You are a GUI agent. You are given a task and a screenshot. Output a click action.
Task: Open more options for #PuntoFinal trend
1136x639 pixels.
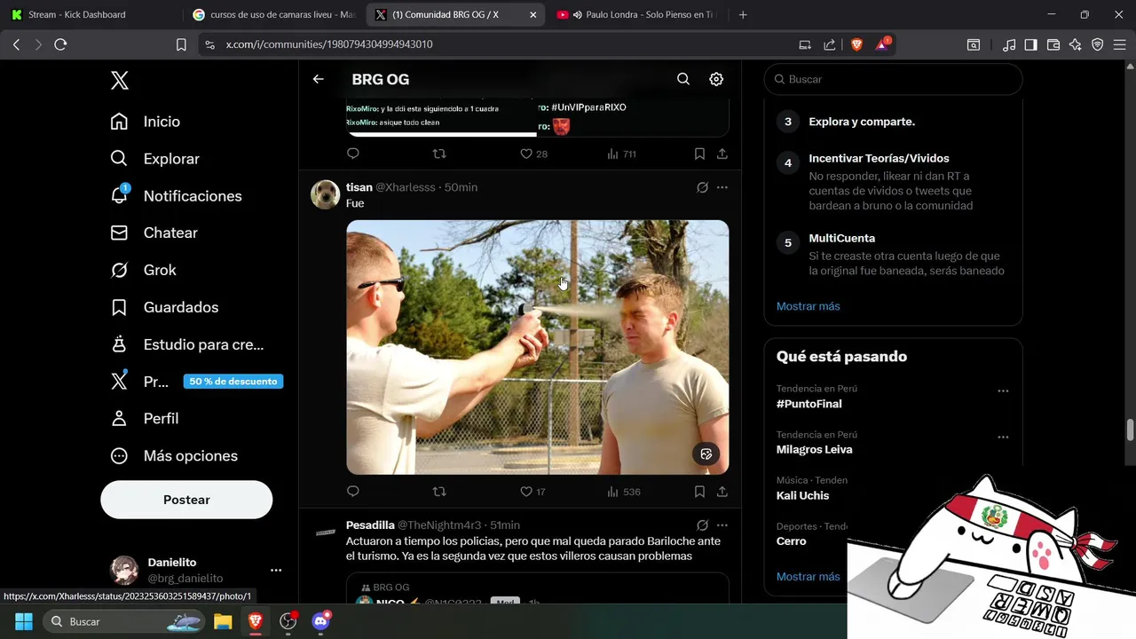pyautogui.click(x=1003, y=391)
